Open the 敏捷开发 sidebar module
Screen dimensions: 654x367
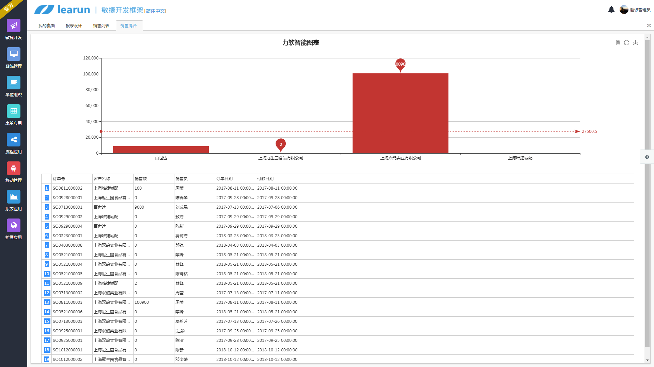[x=14, y=30]
